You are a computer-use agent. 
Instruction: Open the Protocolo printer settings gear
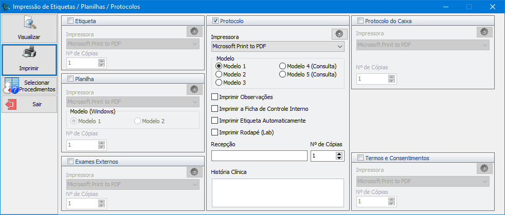point(338,34)
